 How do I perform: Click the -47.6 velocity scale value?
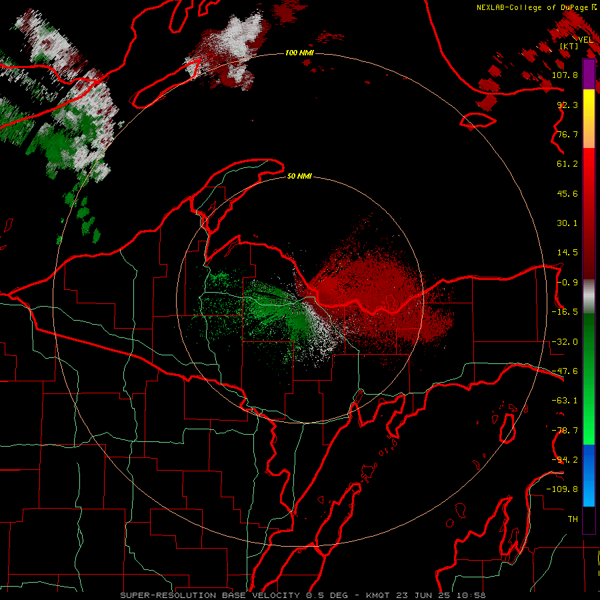565,371
